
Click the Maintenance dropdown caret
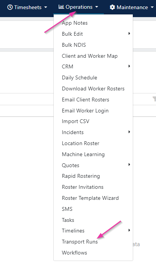[152, 8]
